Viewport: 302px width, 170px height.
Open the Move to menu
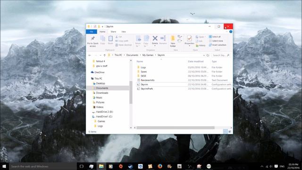coord(138,41)
